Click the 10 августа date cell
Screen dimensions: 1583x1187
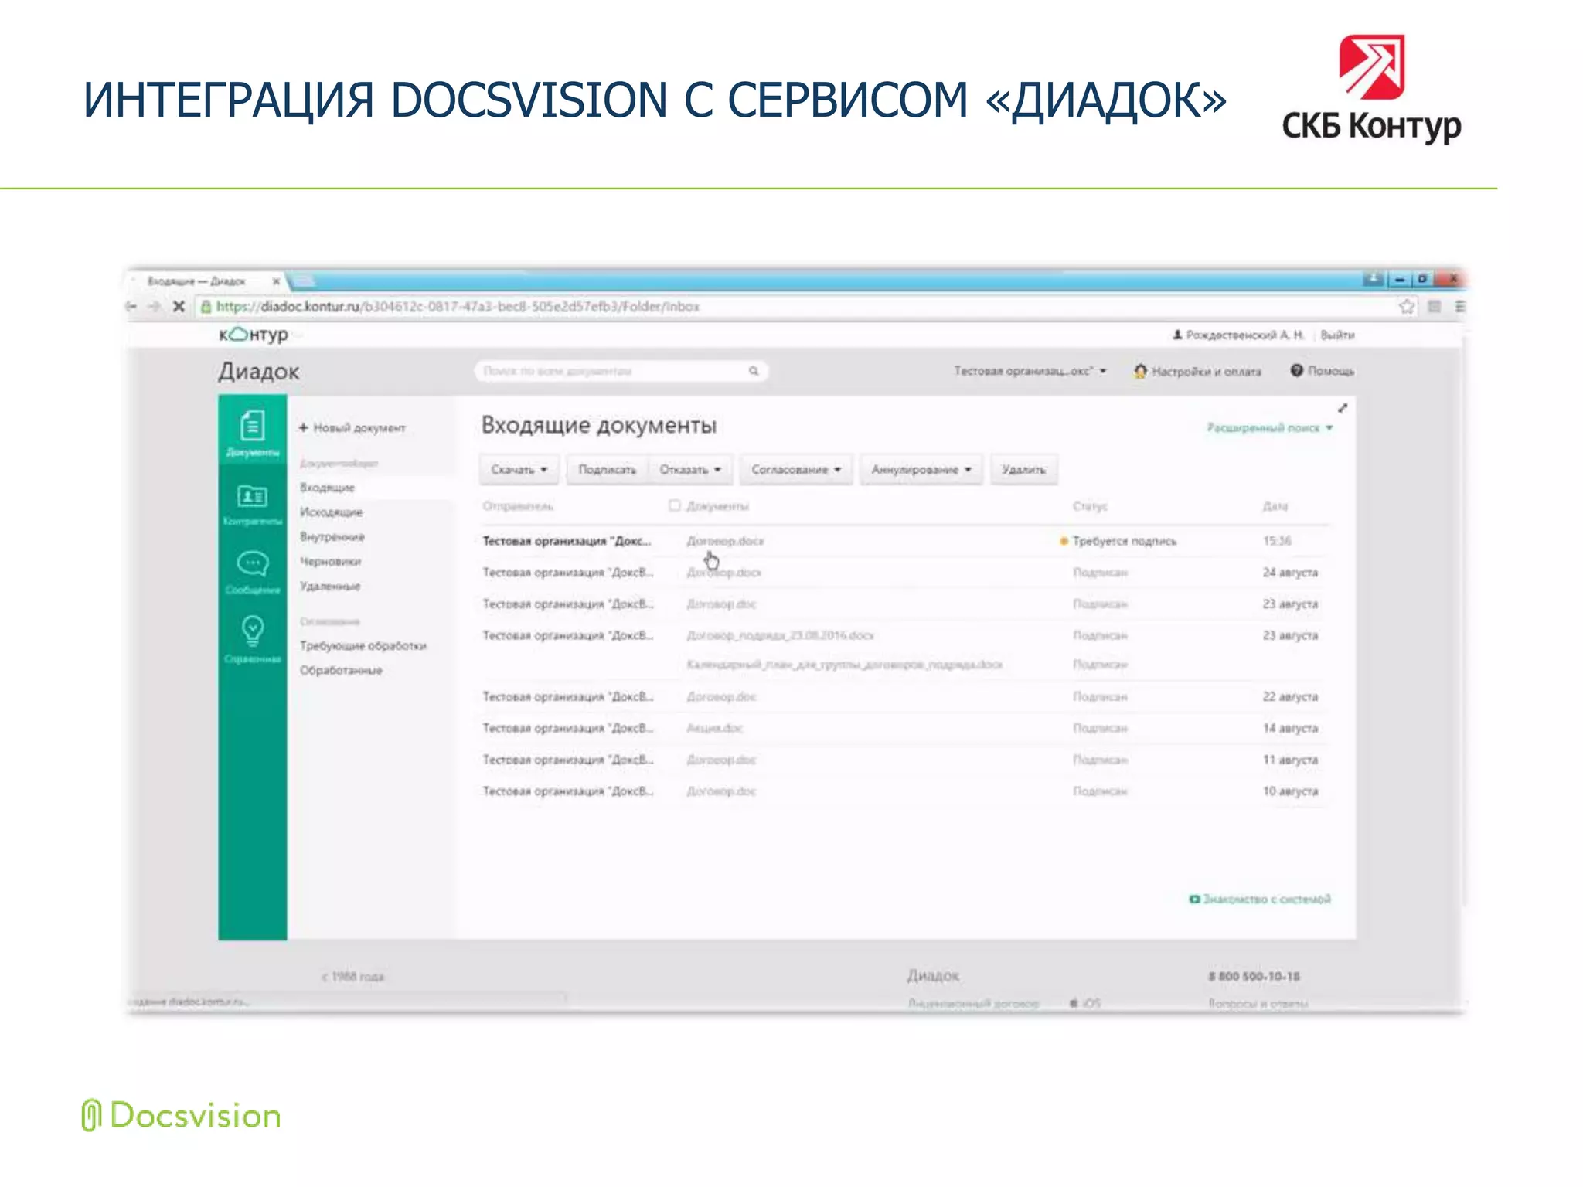coord(1290,791)
